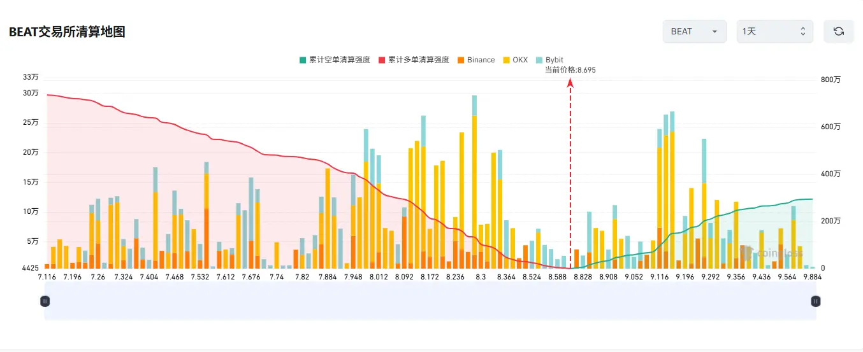Click the 当前价格:8.695 marker label

570,70
